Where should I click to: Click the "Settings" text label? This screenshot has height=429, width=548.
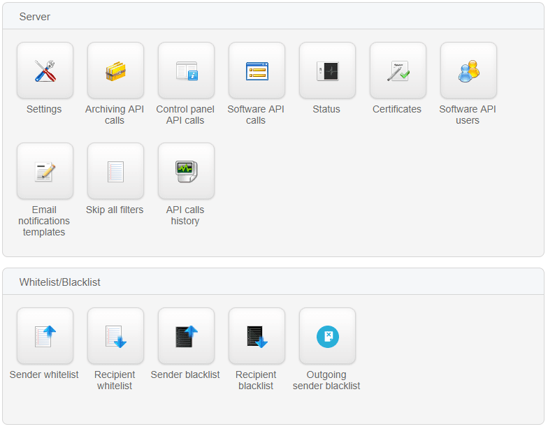[44, 109]
